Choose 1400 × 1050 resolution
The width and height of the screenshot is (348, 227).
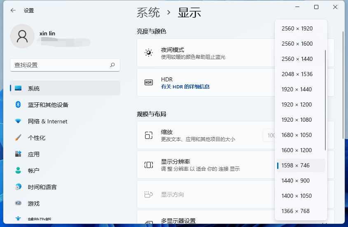301,196
